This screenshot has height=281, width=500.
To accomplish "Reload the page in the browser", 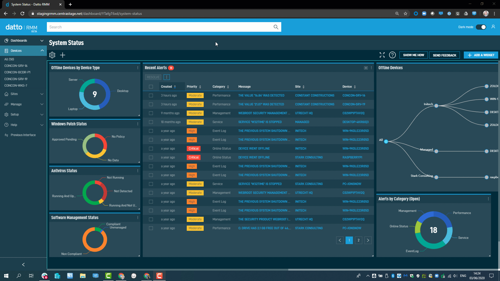I will (22, 14).
